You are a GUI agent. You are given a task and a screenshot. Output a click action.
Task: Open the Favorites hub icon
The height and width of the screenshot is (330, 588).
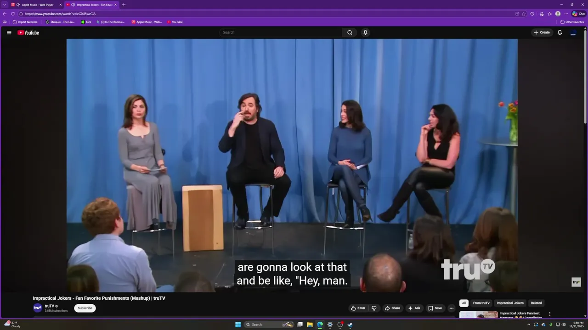[549, 14]
